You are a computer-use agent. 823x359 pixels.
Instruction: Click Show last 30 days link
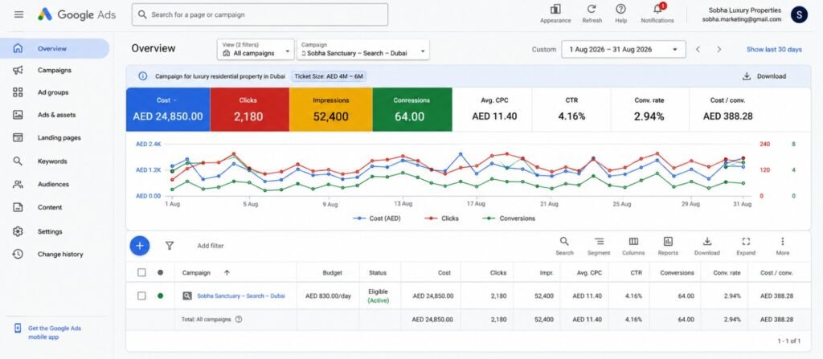pyautogui.click(x=774, y=49)
